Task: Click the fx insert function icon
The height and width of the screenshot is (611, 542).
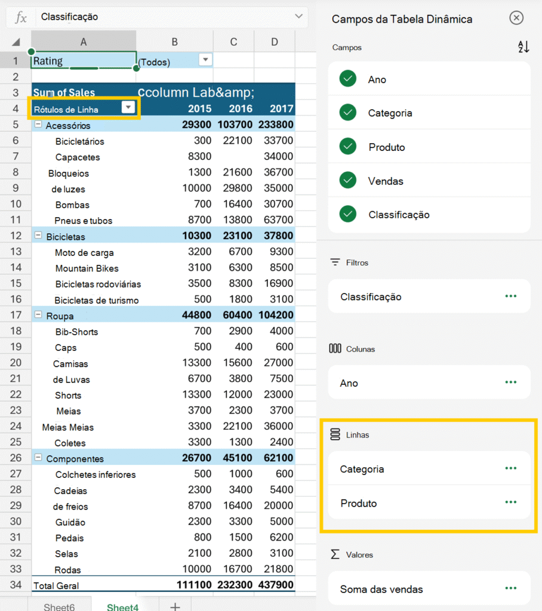Action: click(x=20, y=17)
